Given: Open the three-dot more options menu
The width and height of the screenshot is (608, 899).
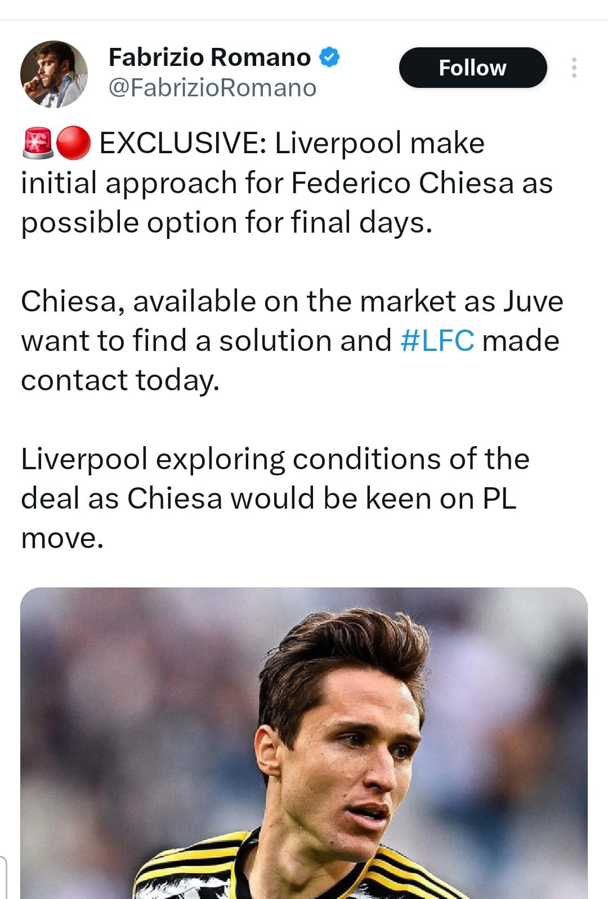Looking at the screenshot, I should pyautogui.click(x=574, y=68).
